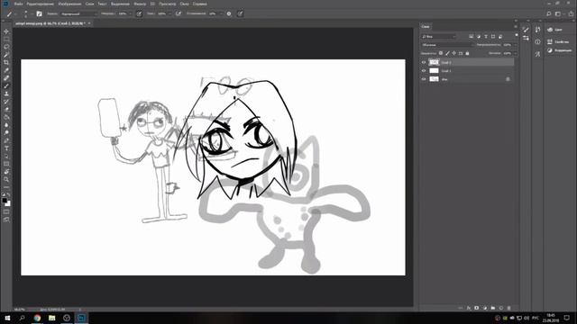Hide the Слой 1 layer
This screenshot has width=577, height=324.
[x=424, y=70]
